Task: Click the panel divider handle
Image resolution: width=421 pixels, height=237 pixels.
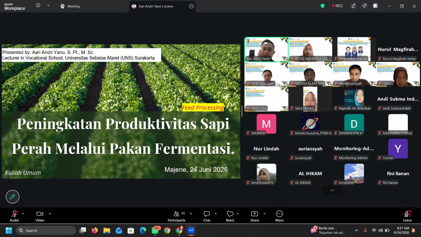Action: [x=242, y=111]
